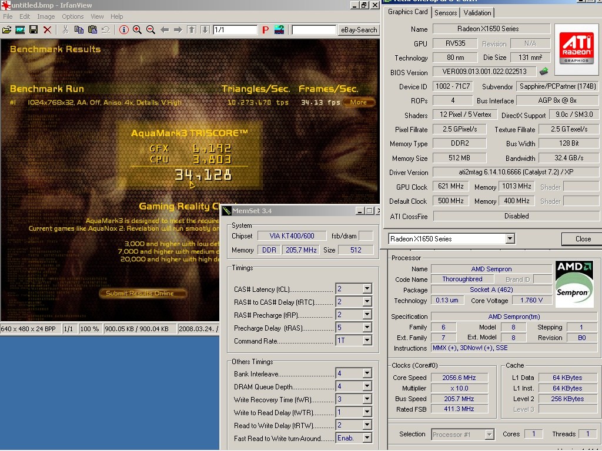Click the 621 MHz GPU Clock value

tap(451, 186)
